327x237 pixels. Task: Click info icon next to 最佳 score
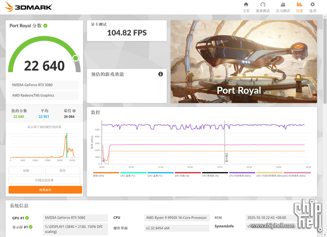pyautogui.click(x=74, y=111)
